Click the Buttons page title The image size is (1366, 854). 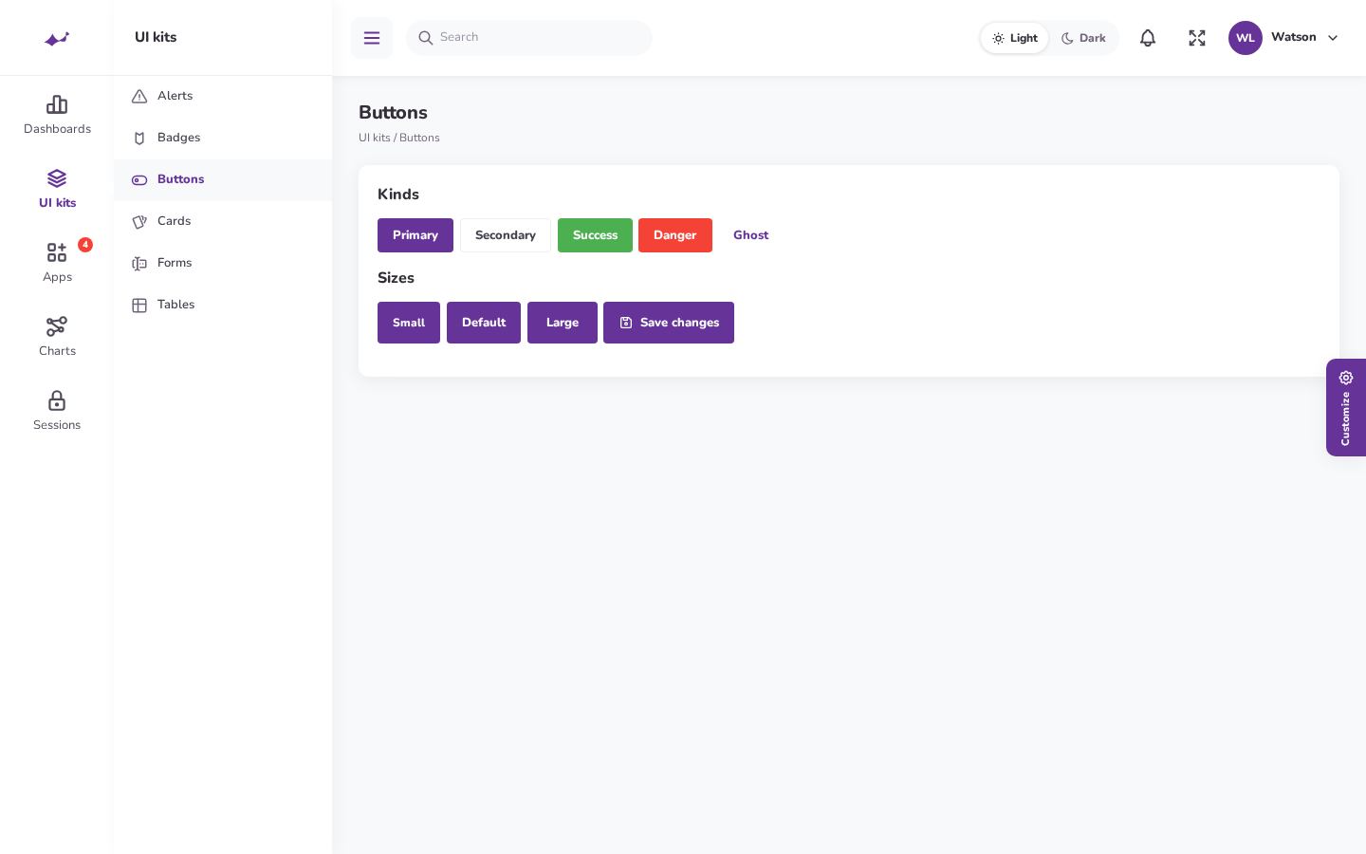tap(393, 113)
